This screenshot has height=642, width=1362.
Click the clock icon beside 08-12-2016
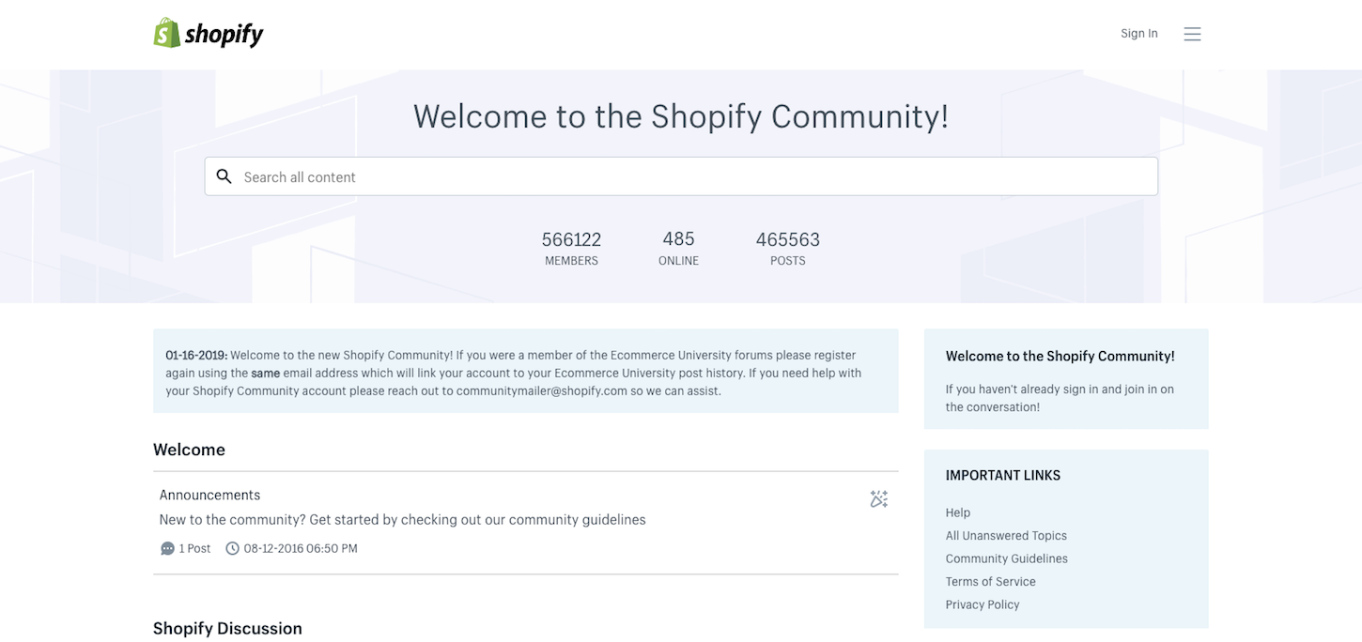click(x=232, y=548)
